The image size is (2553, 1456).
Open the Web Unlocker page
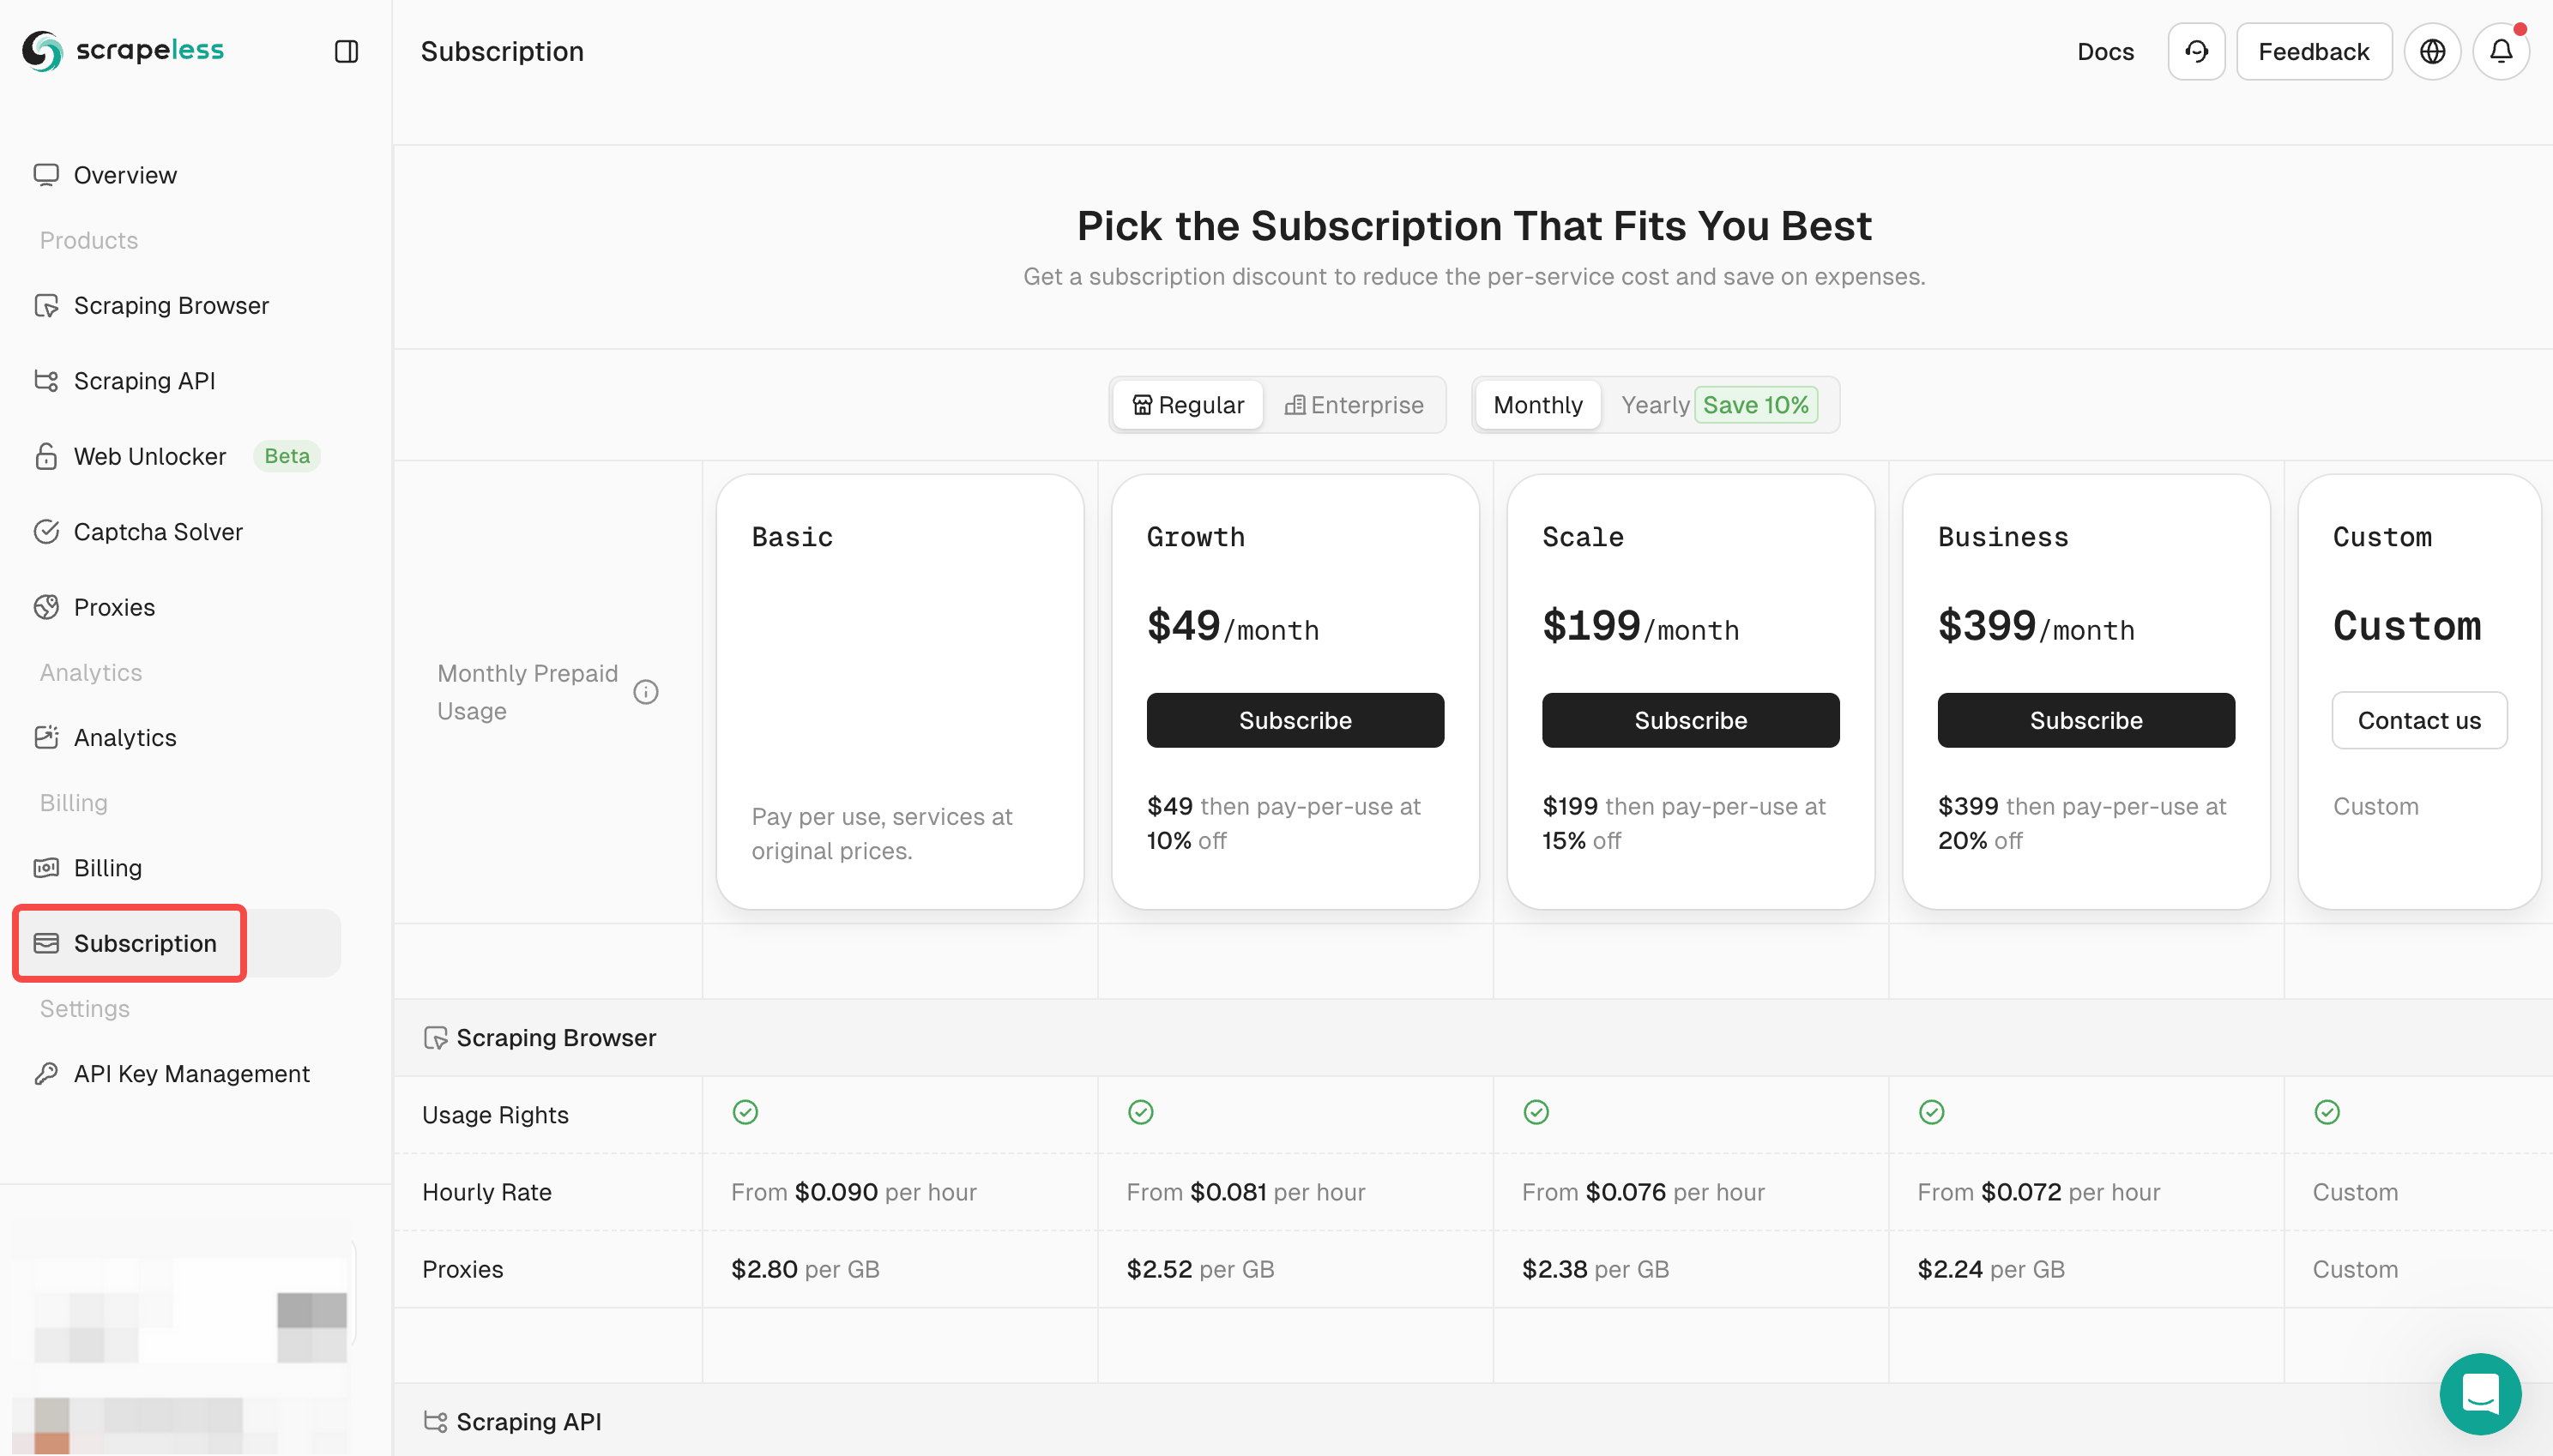[x=150, y=457]
